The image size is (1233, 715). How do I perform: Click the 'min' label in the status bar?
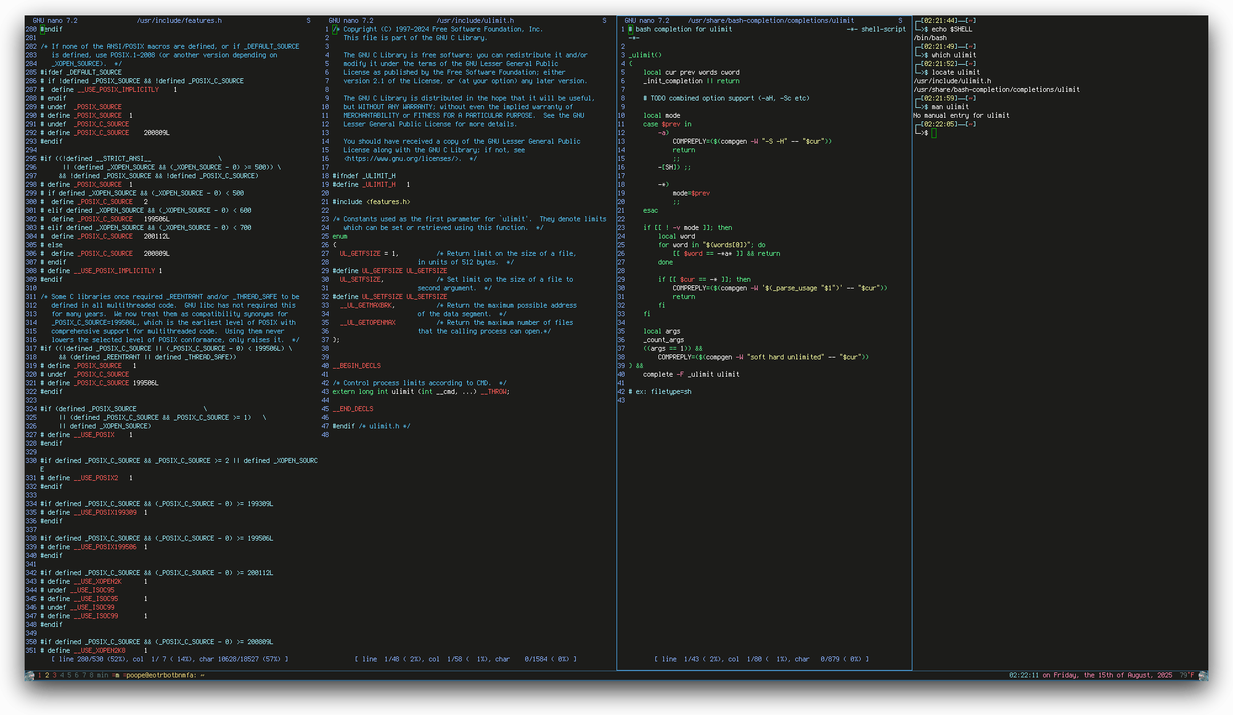102,676
